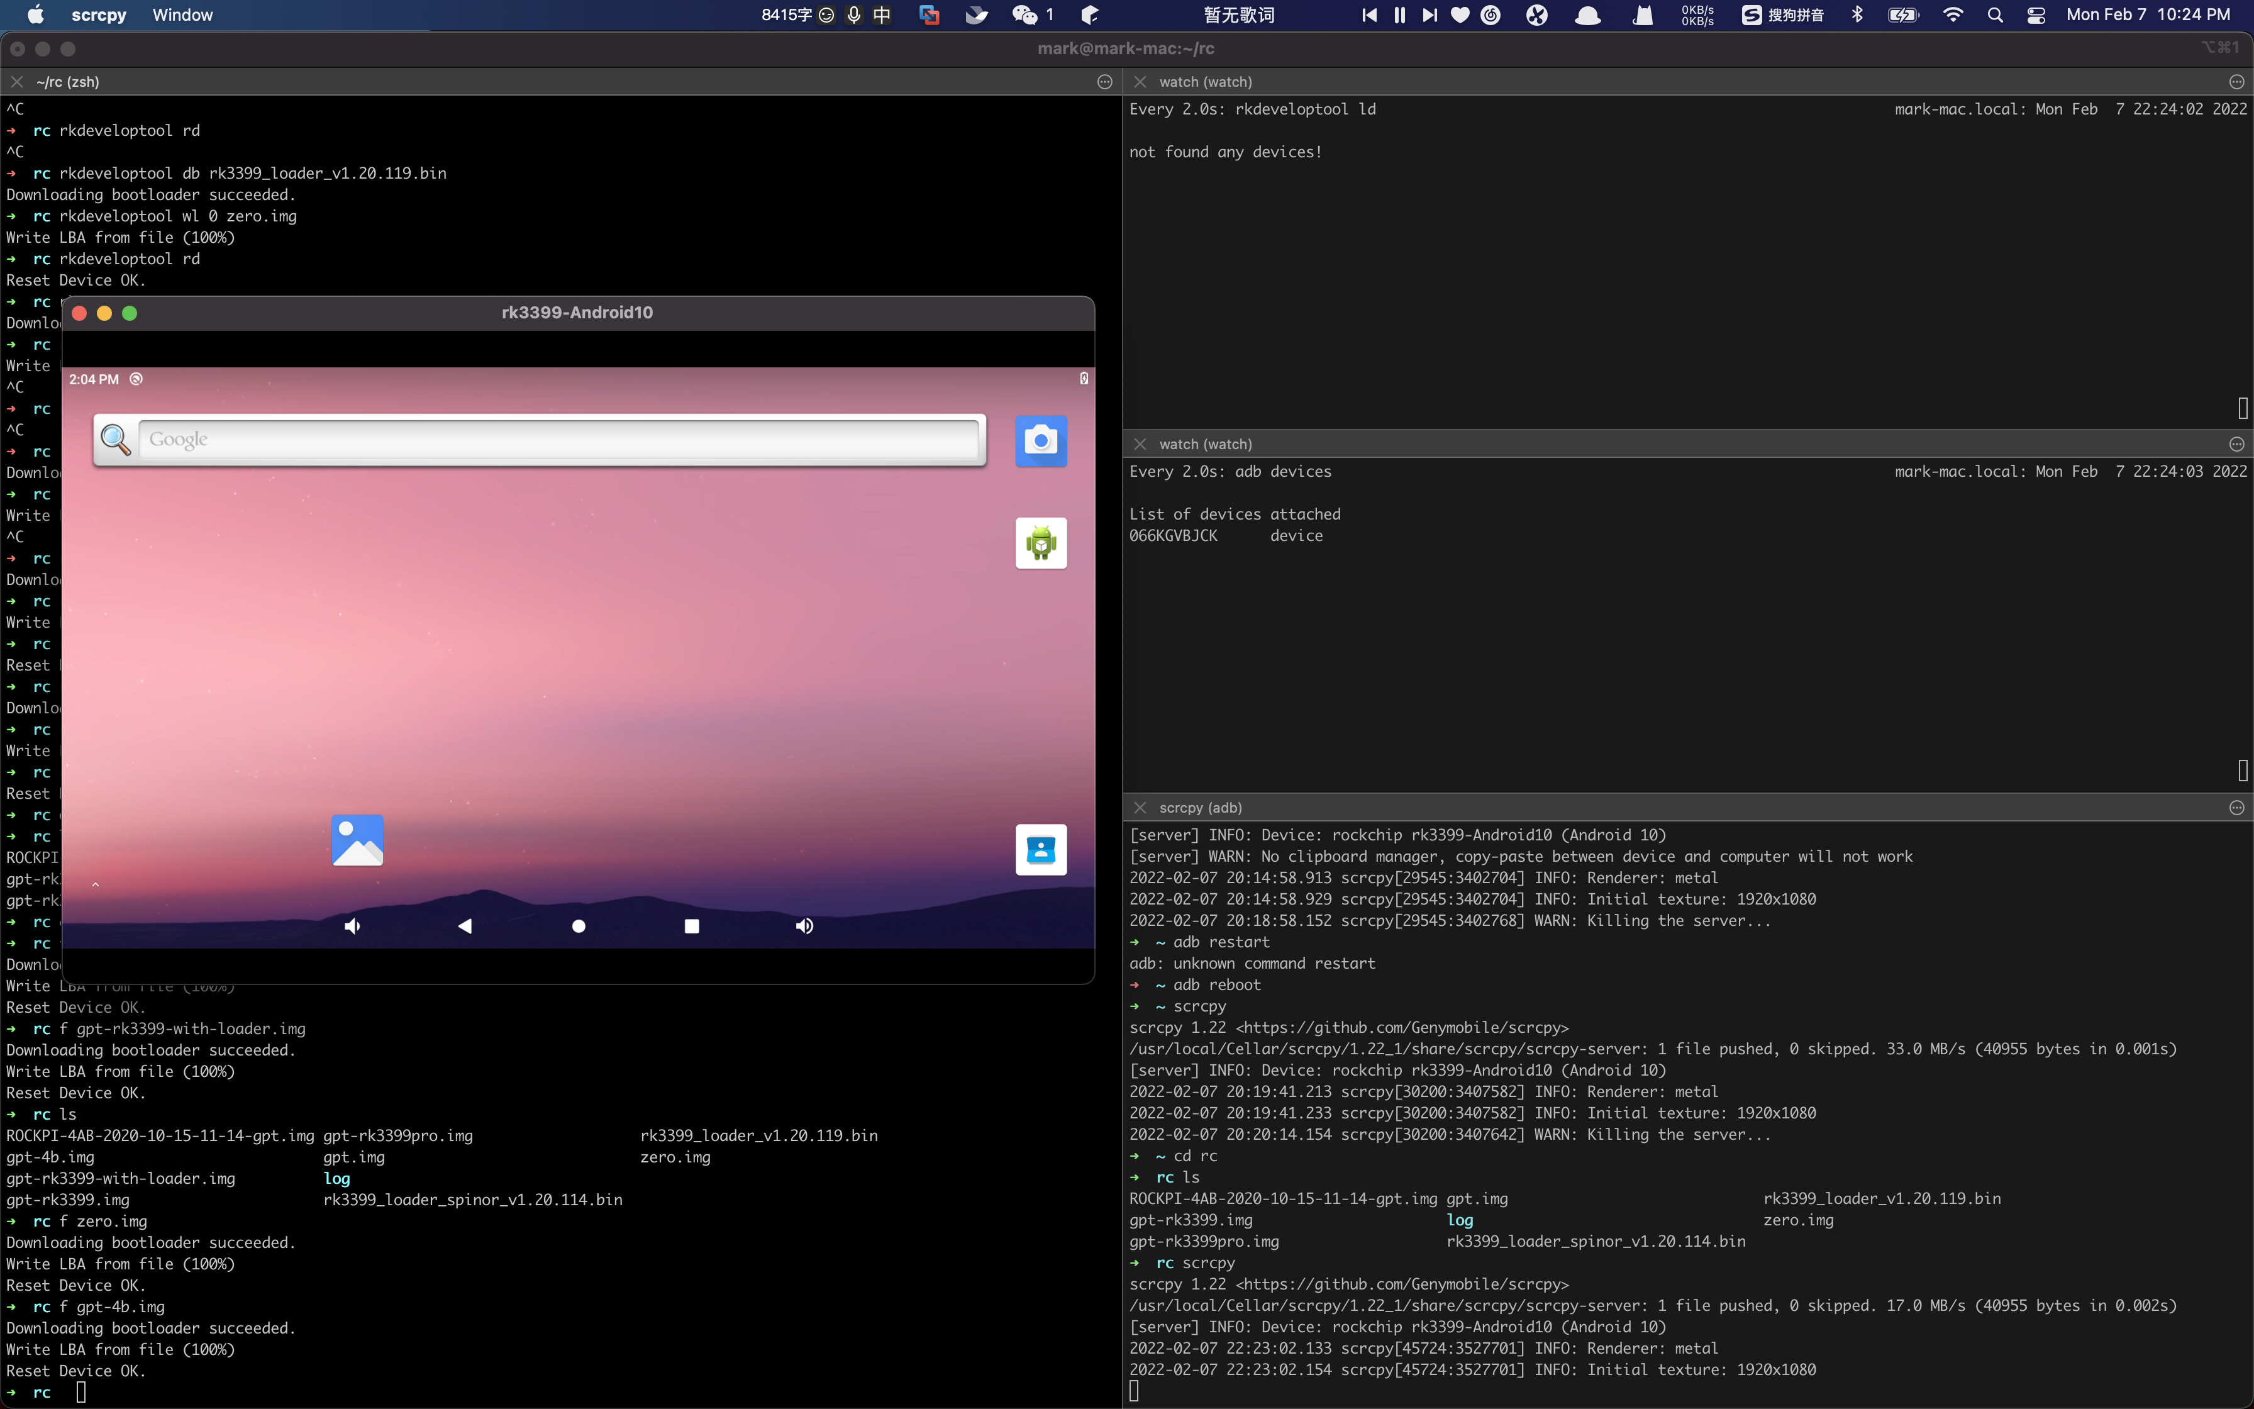Tap the Android back triangle button

(465, 925)
